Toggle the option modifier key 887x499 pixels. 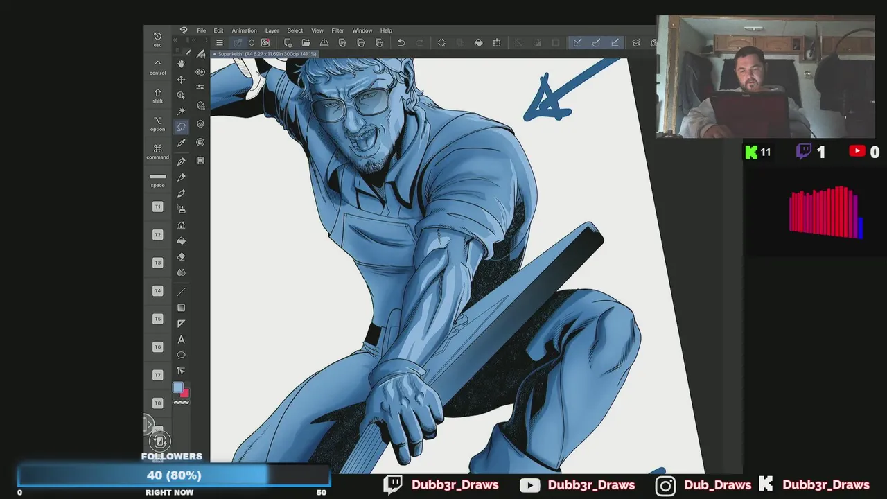point(157,123)
